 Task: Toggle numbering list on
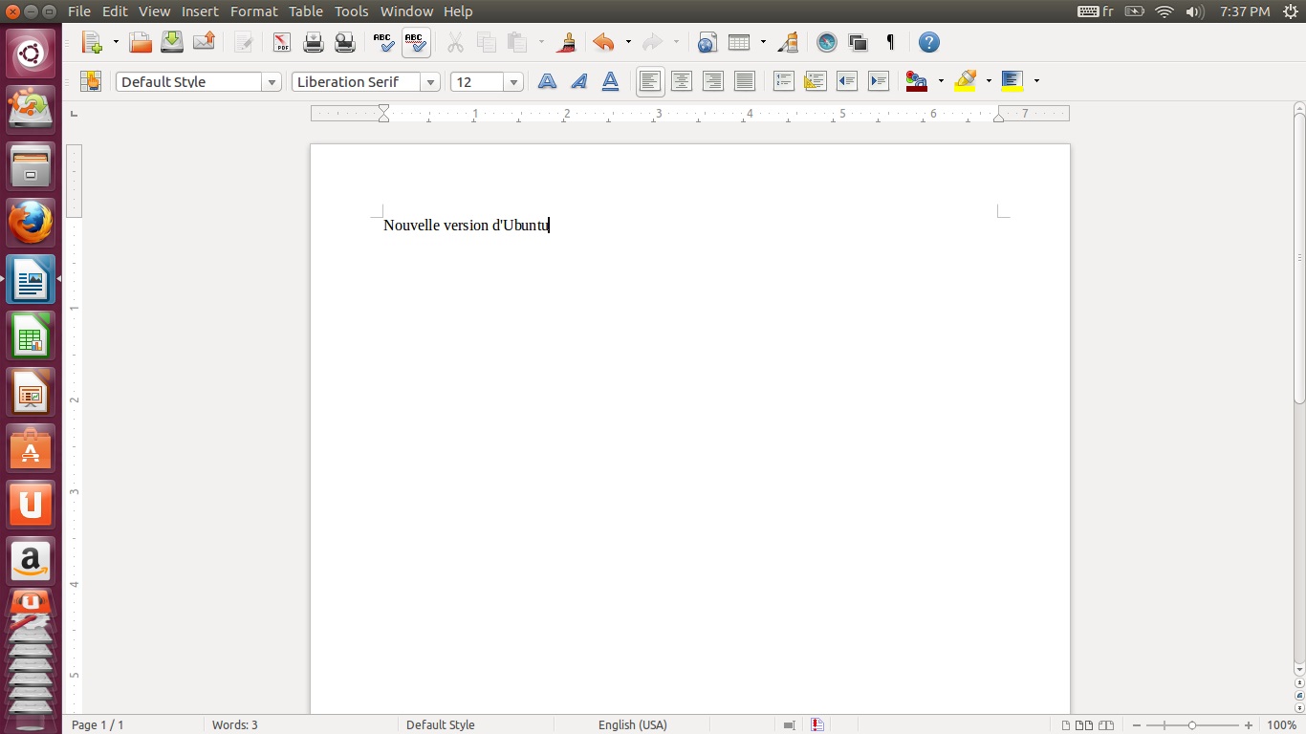pyautogui.click(x=784, y=81)
